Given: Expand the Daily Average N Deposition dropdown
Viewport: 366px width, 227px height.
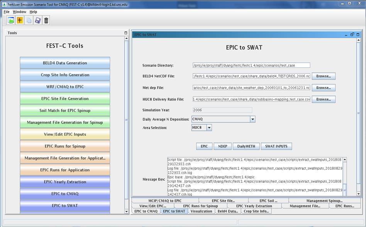Looking at the screenshot, I should (252, 119).
